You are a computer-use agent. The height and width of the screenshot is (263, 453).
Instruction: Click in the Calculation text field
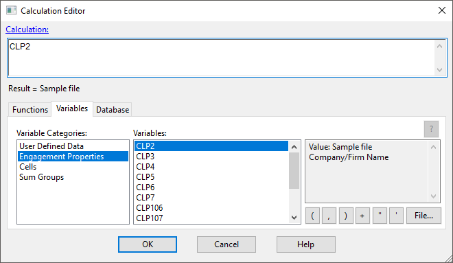coord(221,58)
